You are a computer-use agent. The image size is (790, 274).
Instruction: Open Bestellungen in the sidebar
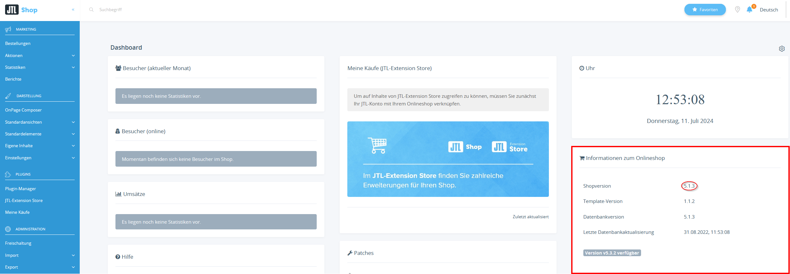coord(18,43)
